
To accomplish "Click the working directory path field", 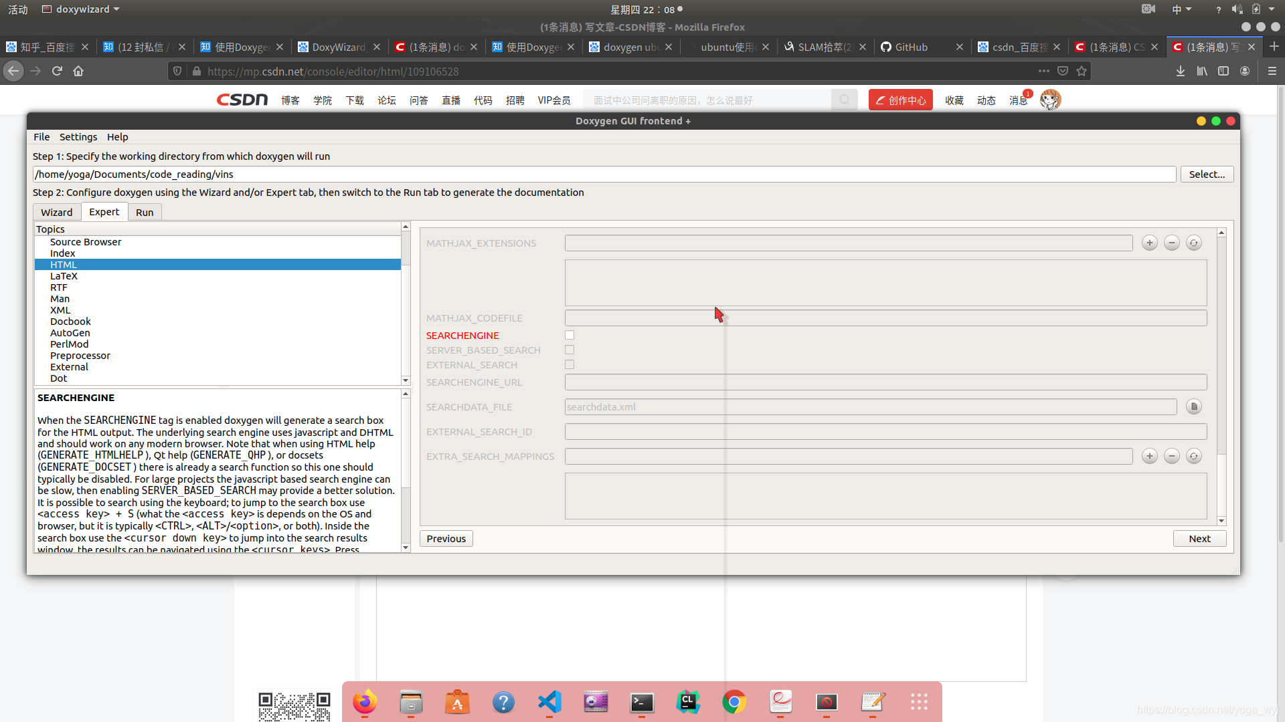I will [x=604, y=174].
